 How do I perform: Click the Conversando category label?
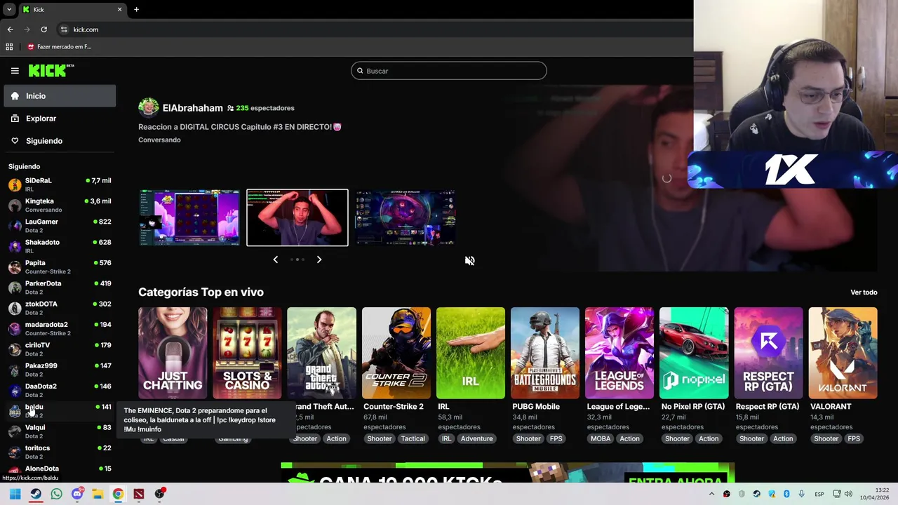159,140
